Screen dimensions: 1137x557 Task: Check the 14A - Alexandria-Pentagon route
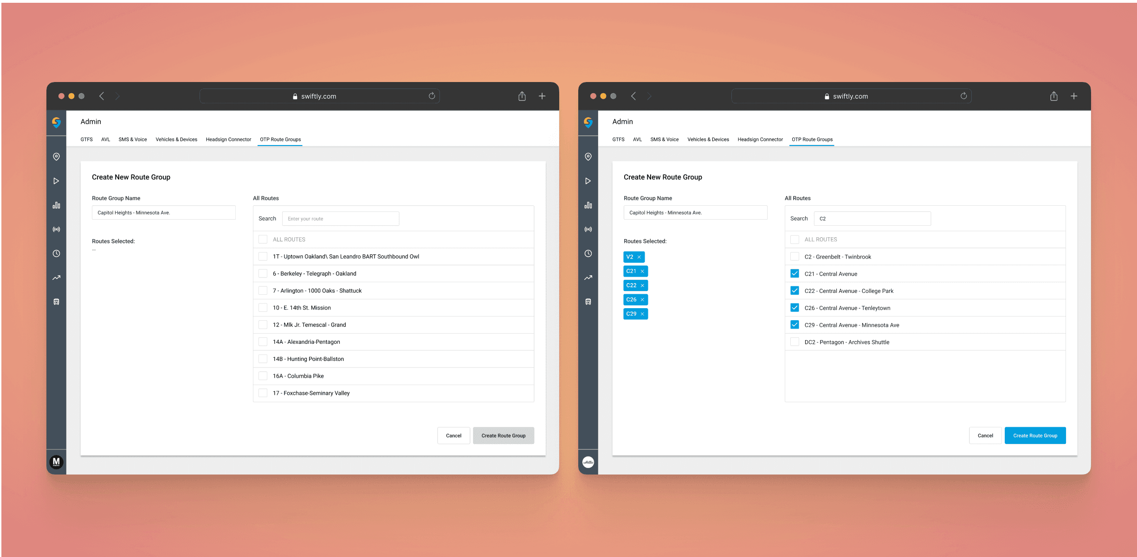263,342
